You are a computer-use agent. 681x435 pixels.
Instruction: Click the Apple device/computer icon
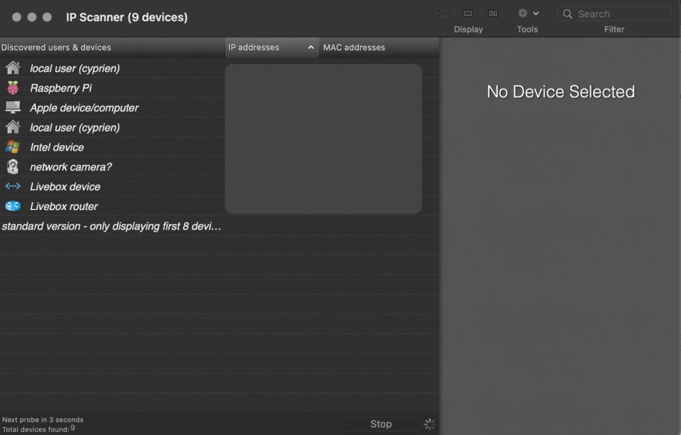(x=13, y=108)
